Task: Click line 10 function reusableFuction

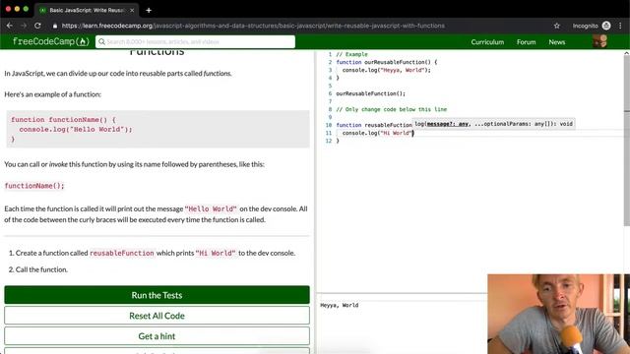Action: (x=374, y=125)
